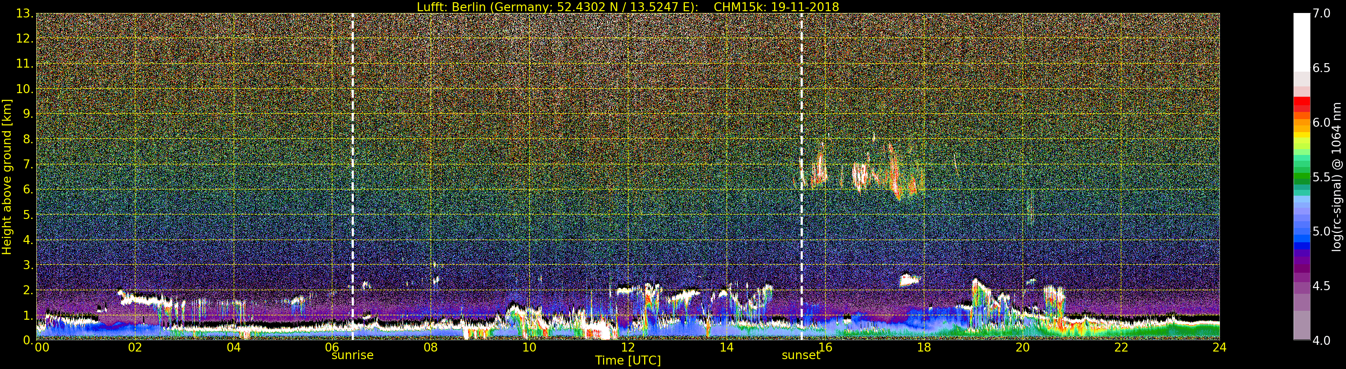Click the colorbar value '6.5'

(1321, 68)
